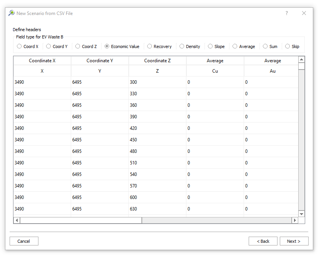
Task: Cancel the CSV import dialog
Action: (24, 241)
